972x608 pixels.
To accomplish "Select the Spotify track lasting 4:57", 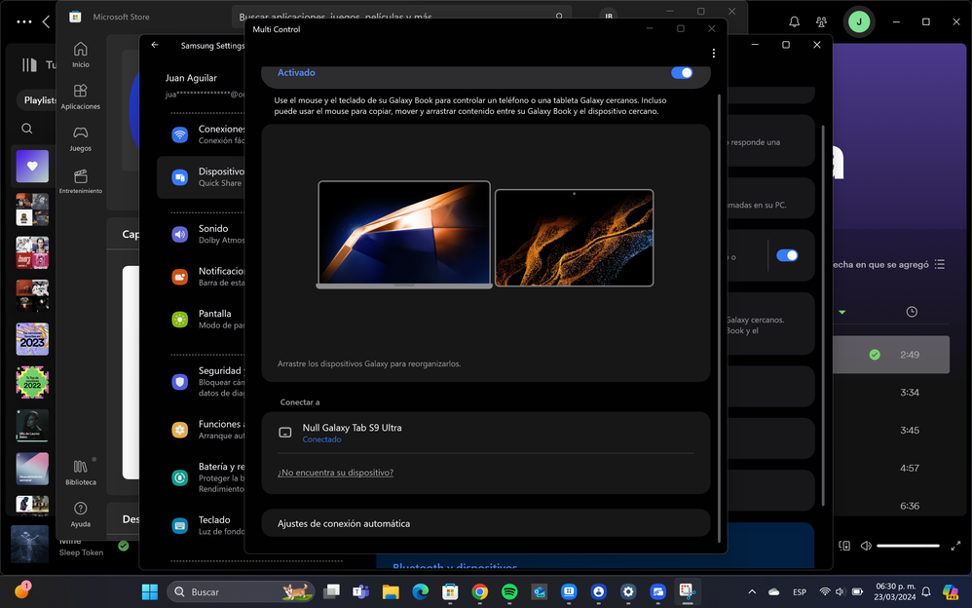I will [x=891, y=469].
